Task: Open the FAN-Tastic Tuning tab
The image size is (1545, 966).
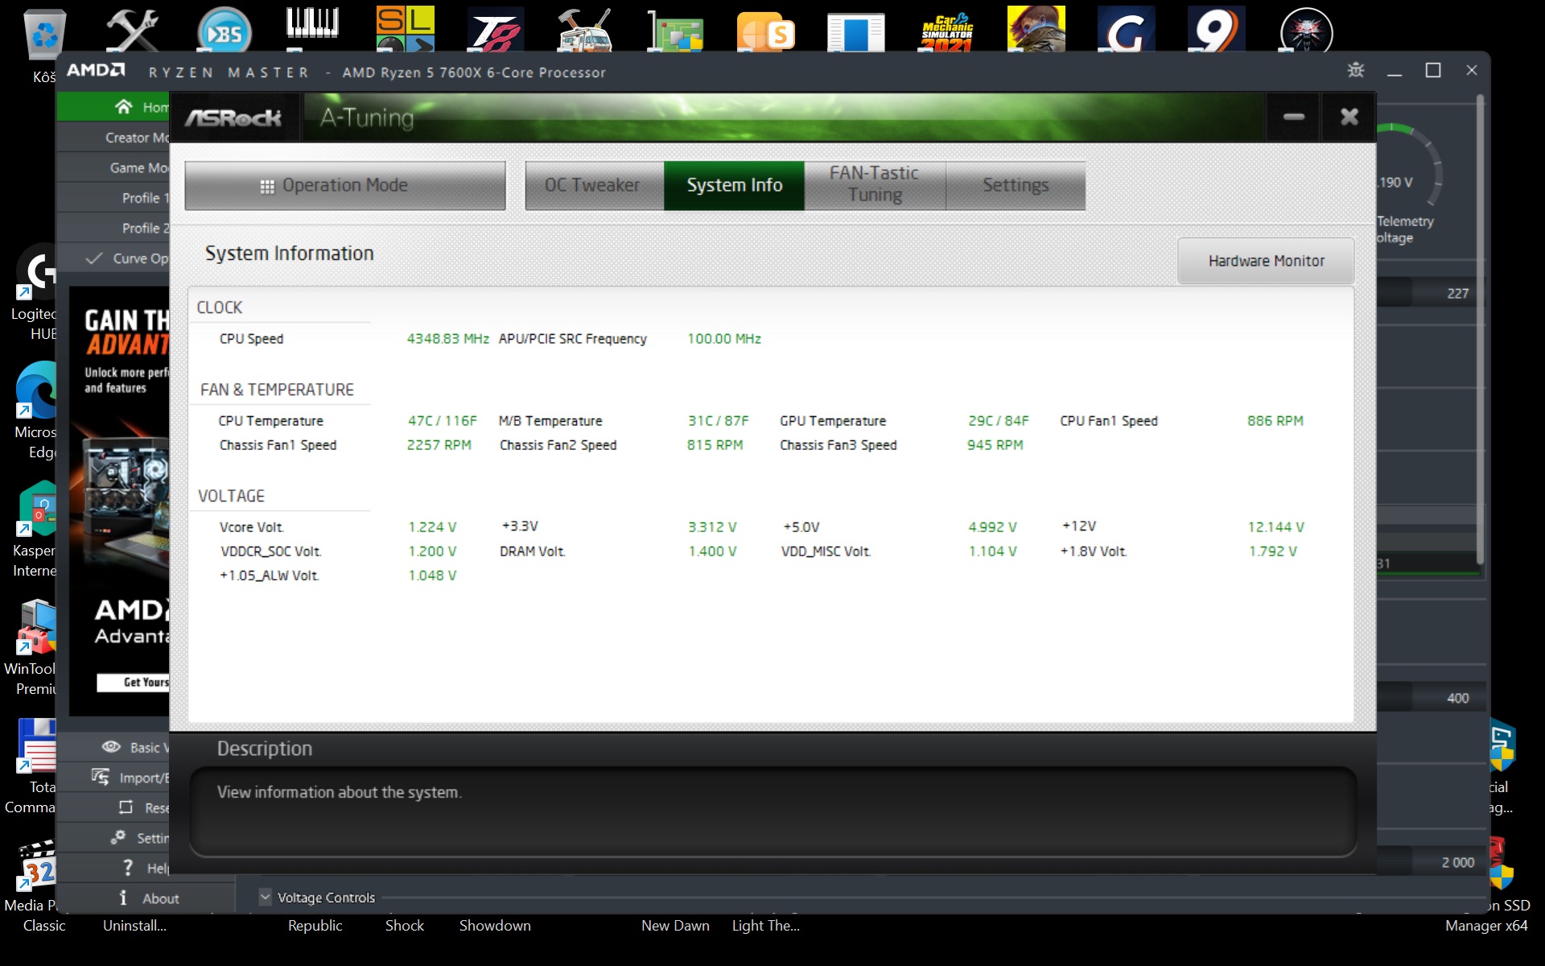Action: pyautogui.click(x=874, y=184)
